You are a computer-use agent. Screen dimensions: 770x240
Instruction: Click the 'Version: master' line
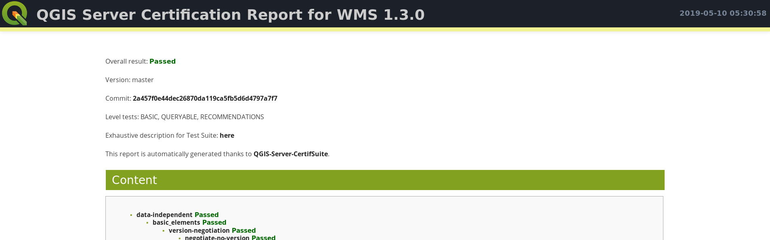pyautogui.click(x=130, y=80)
